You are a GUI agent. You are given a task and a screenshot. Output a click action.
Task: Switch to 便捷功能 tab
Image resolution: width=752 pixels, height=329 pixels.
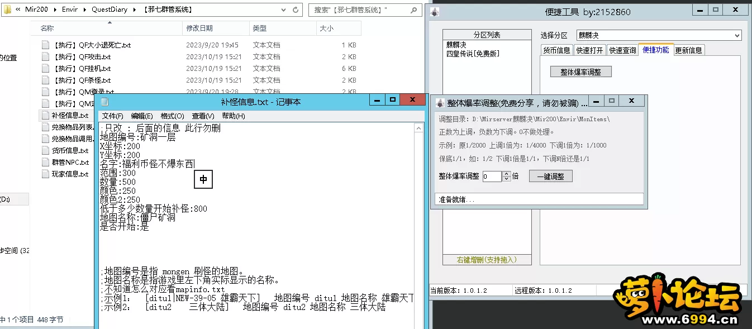656,50
